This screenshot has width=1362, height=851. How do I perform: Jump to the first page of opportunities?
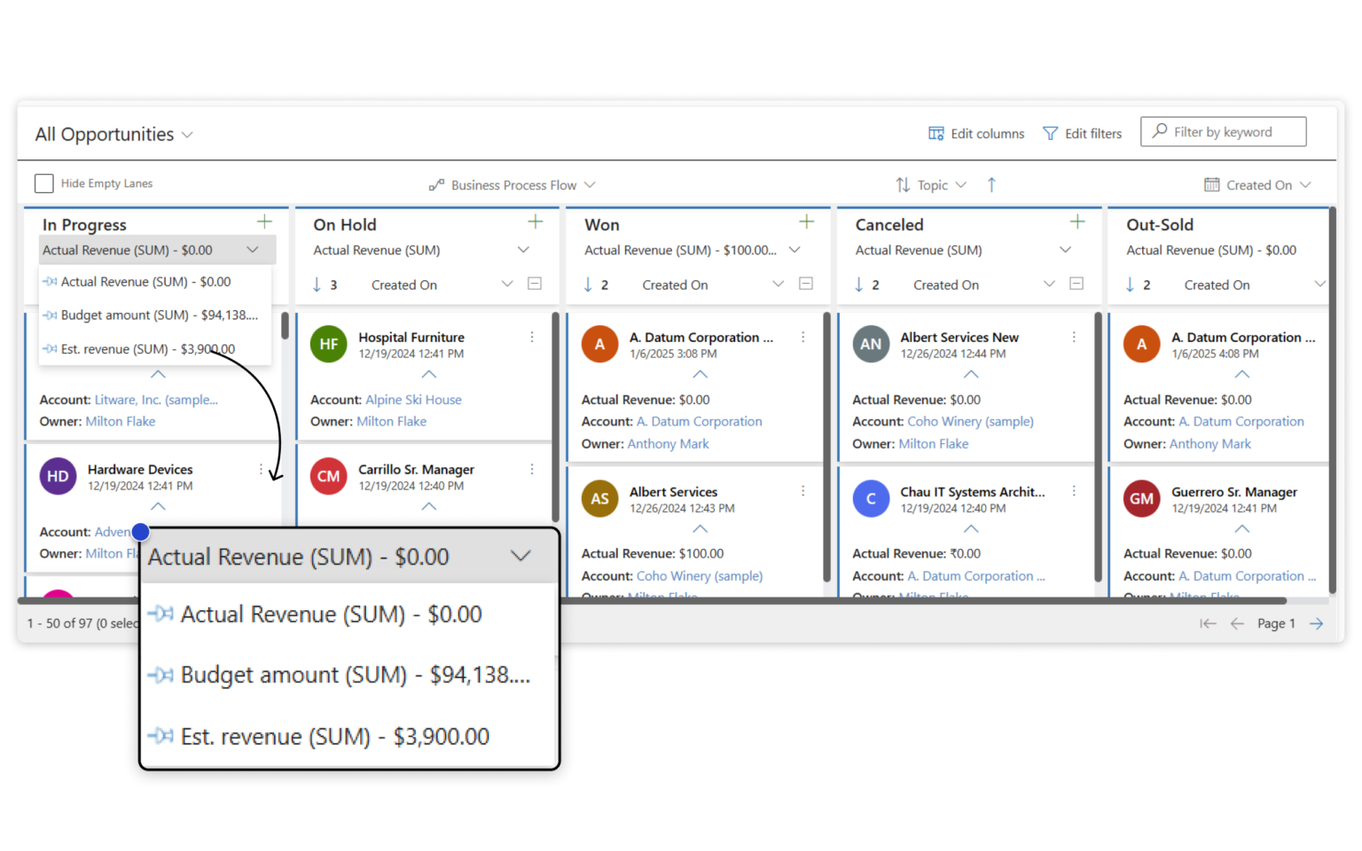[1208, 623]
